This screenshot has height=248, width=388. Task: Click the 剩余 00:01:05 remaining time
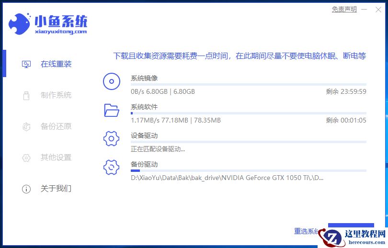pyautogui.click(x=346, y=121)
